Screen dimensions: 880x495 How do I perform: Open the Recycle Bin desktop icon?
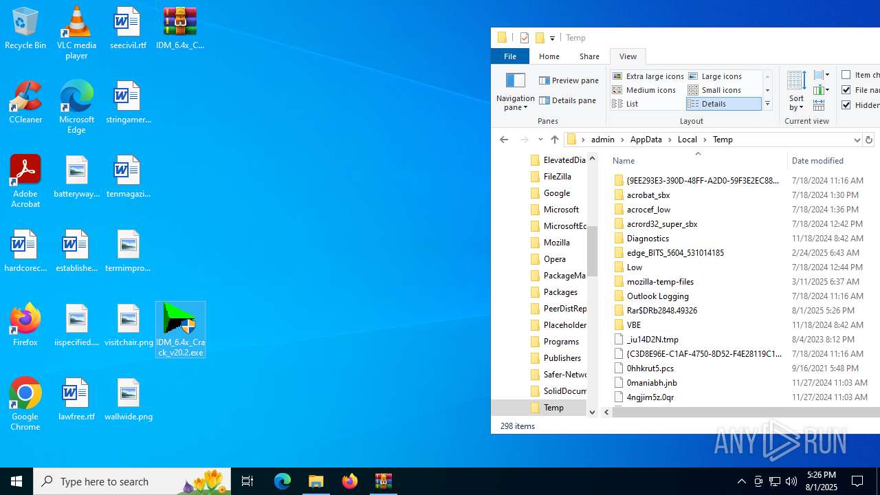pos(25,28)
